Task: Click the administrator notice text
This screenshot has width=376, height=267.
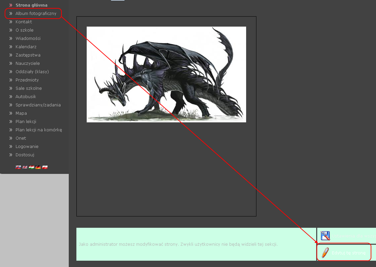Action: point(178,244)
